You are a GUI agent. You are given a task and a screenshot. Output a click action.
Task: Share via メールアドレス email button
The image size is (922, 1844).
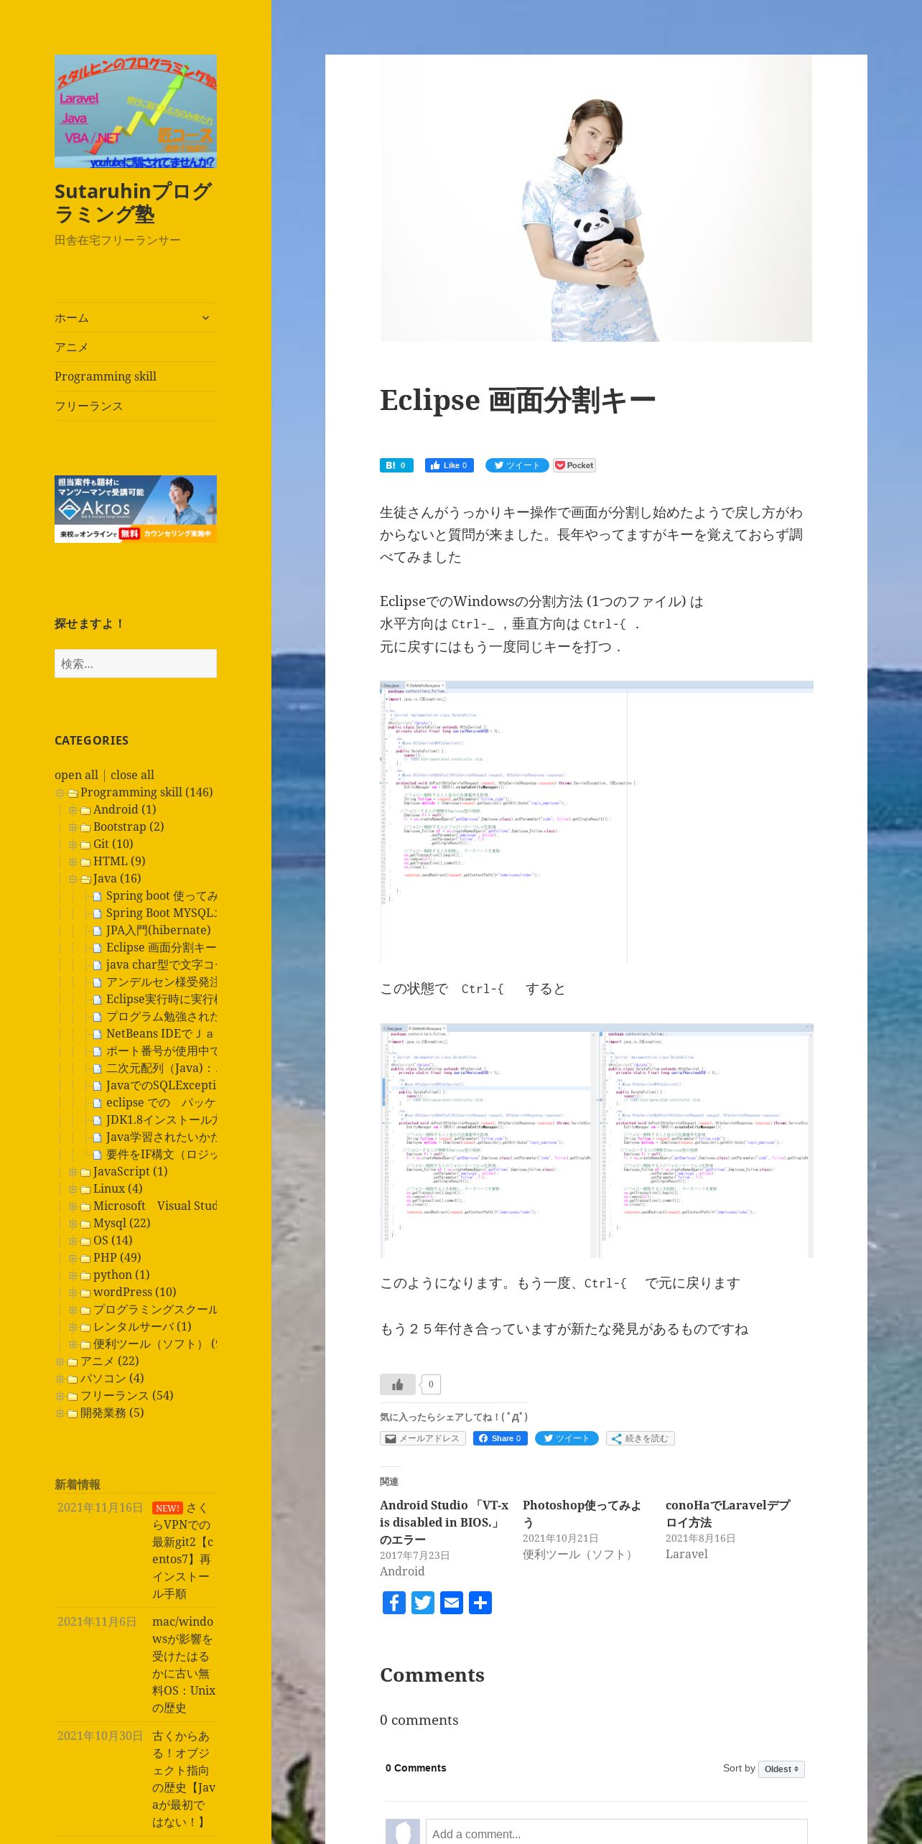(x=423, y=1438)
